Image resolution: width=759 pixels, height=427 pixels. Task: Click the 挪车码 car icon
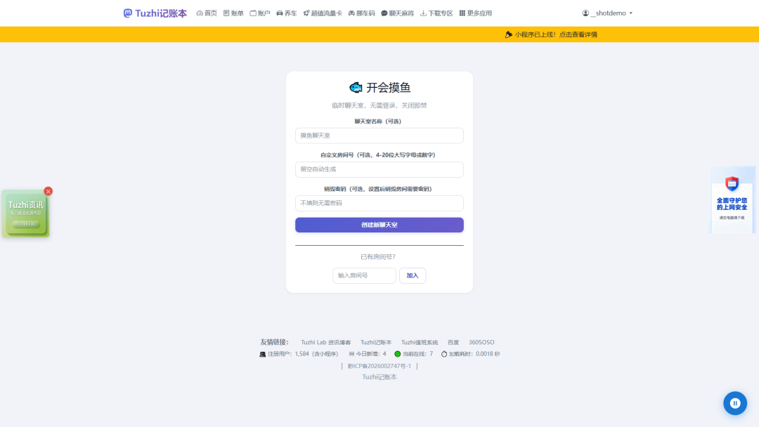click(351, 13)
